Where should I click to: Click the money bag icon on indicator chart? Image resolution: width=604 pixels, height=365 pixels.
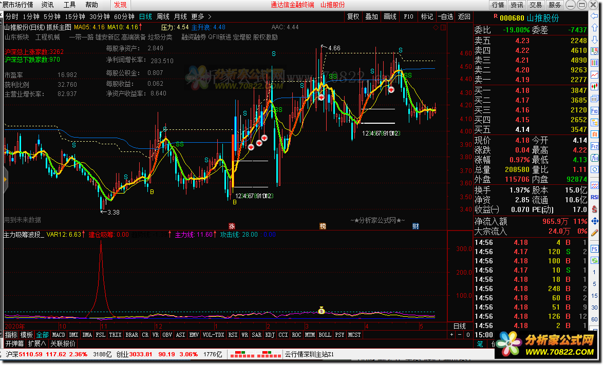click(x=322, y=310)
